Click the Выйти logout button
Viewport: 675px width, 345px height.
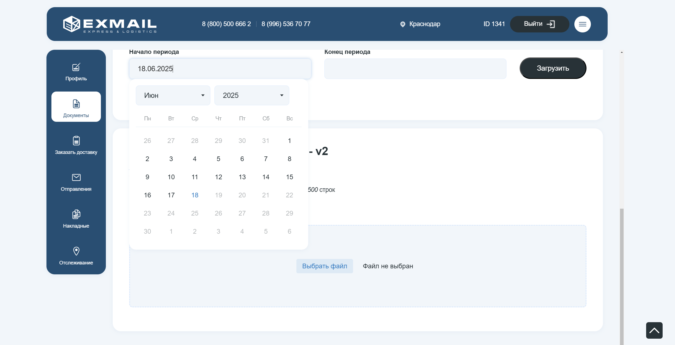pos(539,24)
